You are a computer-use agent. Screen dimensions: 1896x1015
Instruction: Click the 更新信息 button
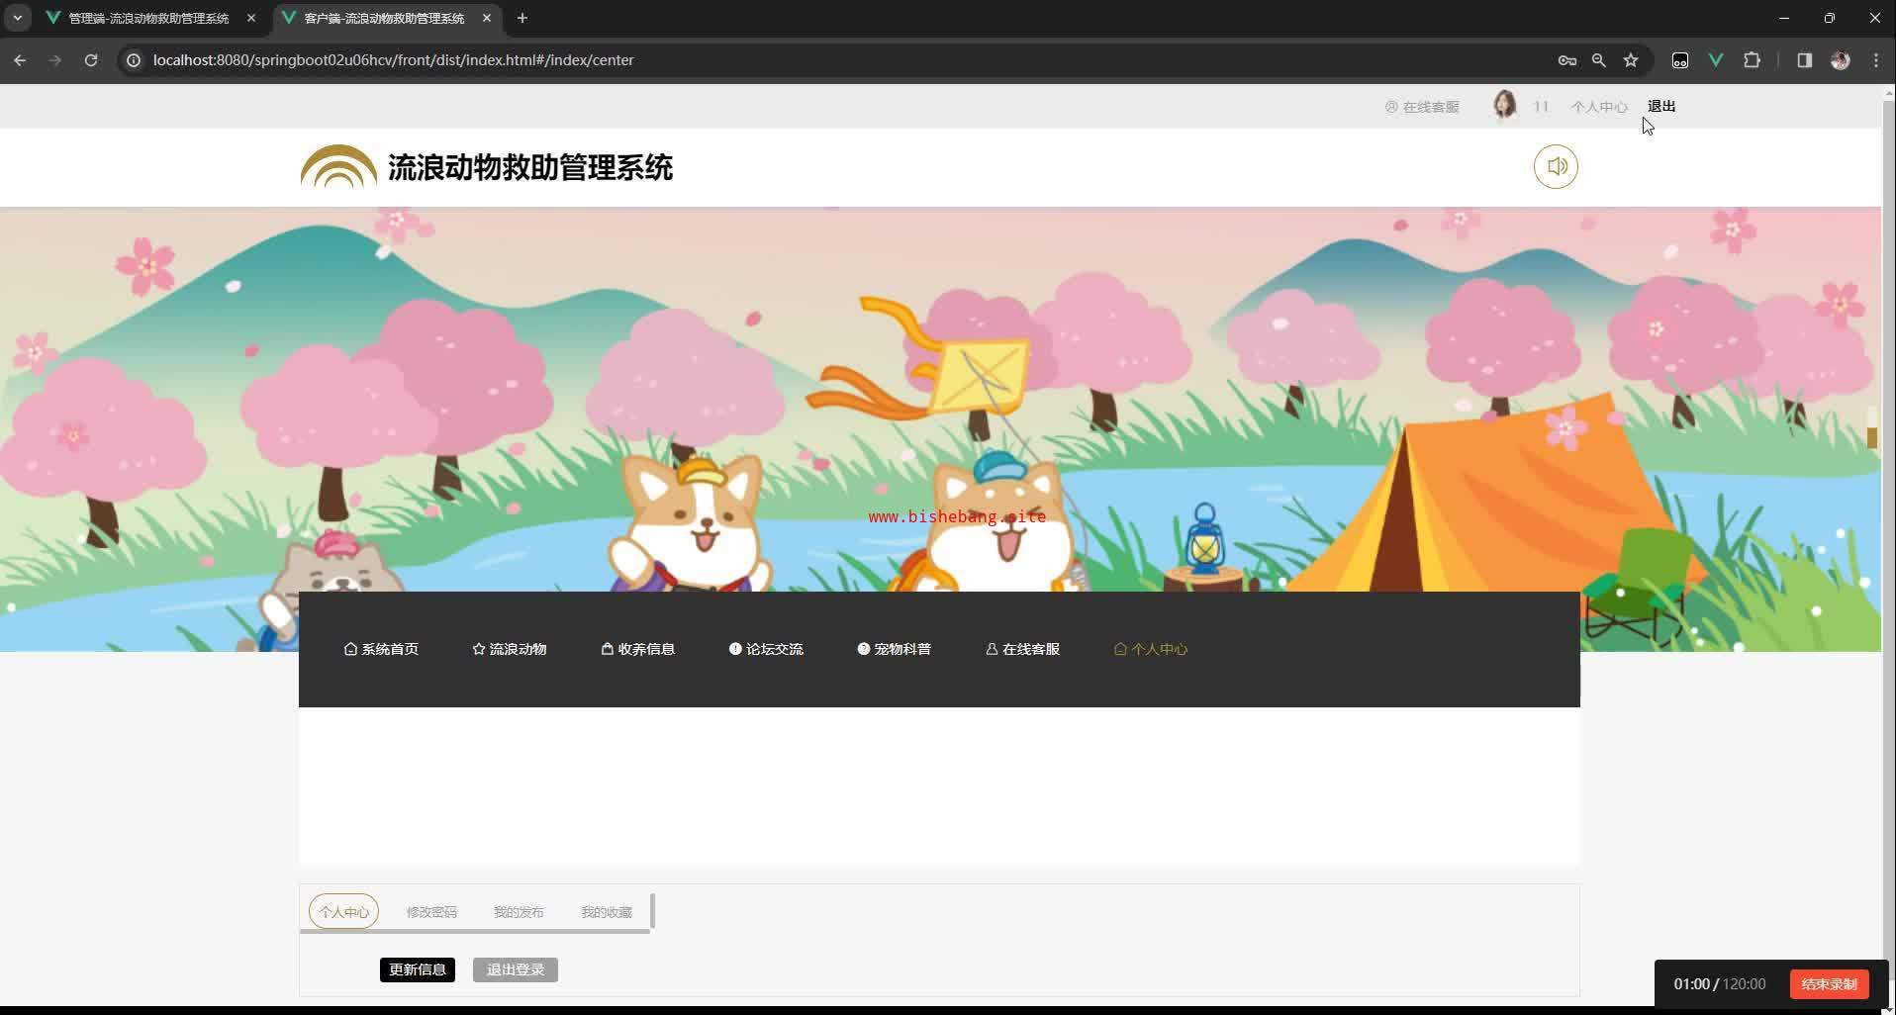[417, 969]
